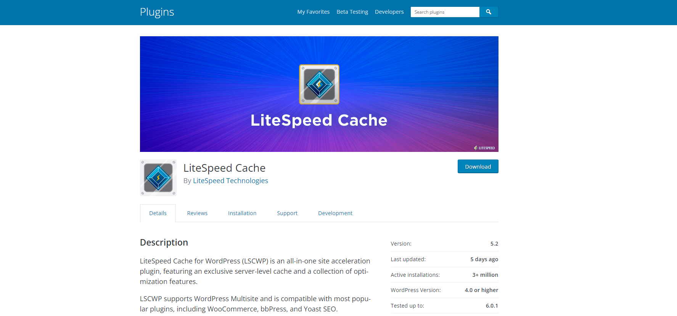Open the Plugins header title
The image size is (677, 316).
pyautogui.click(x=157, y=12)
